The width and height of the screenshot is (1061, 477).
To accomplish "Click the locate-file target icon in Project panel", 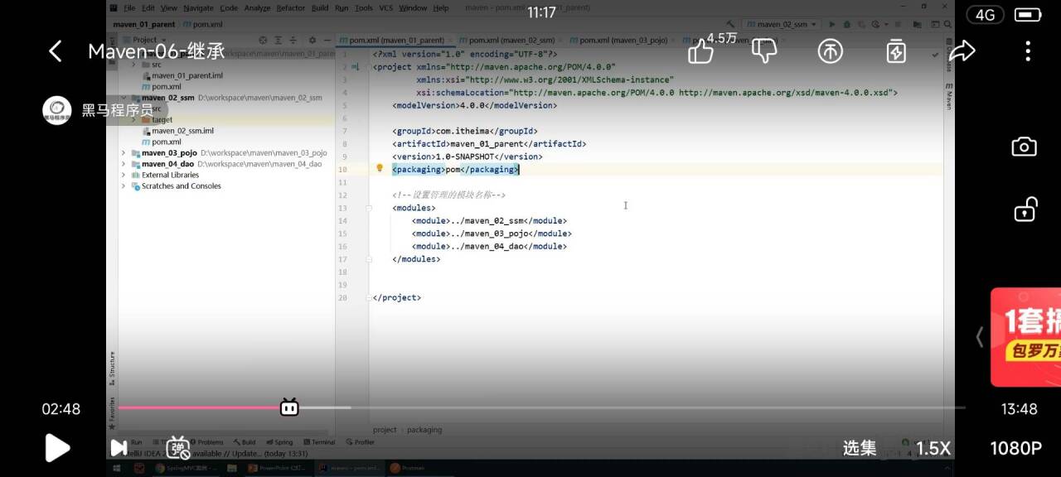I will pos(263,40).
